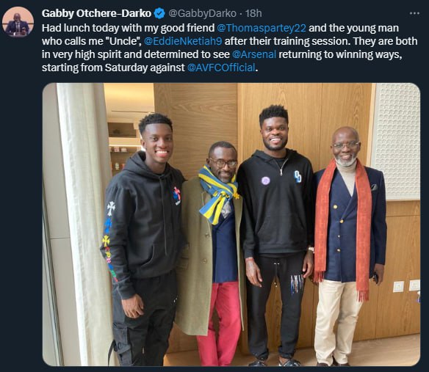Open the @AVFCOfficial mention
The height and width of the screenshot is (372, 429).
click(x=221, y=68)
